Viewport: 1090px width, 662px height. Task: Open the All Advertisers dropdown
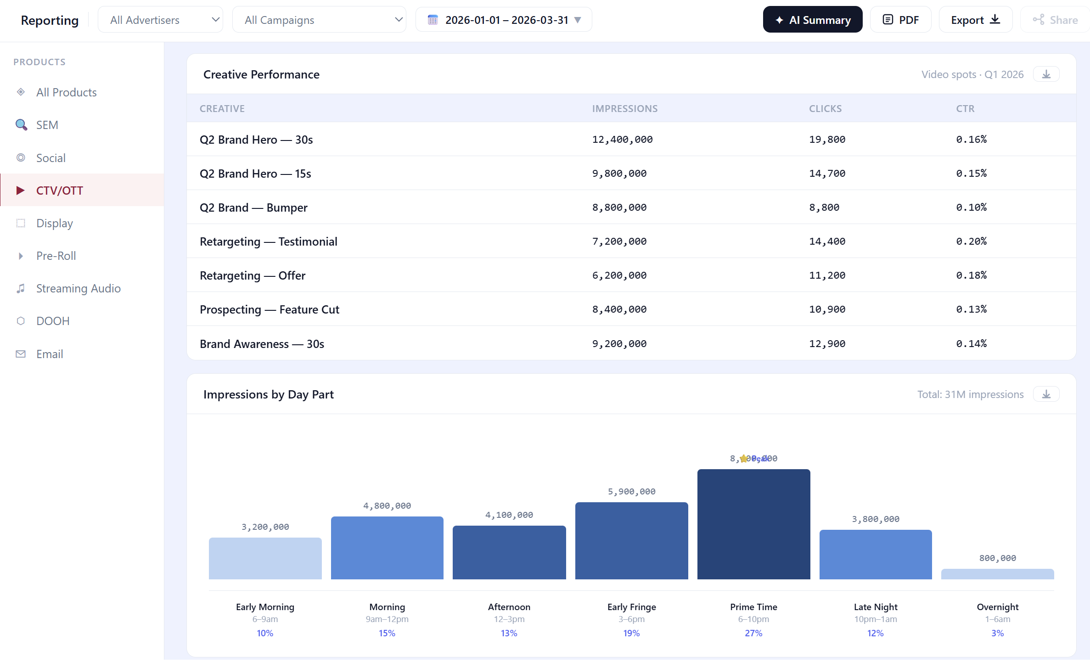(160, 19)
